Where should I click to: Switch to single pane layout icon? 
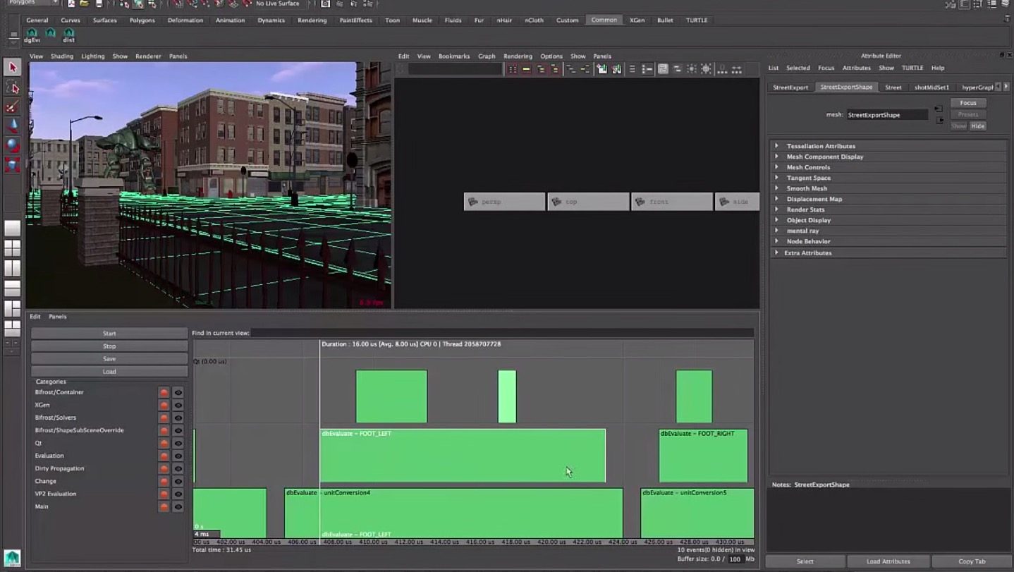click(x=12, y=228)
